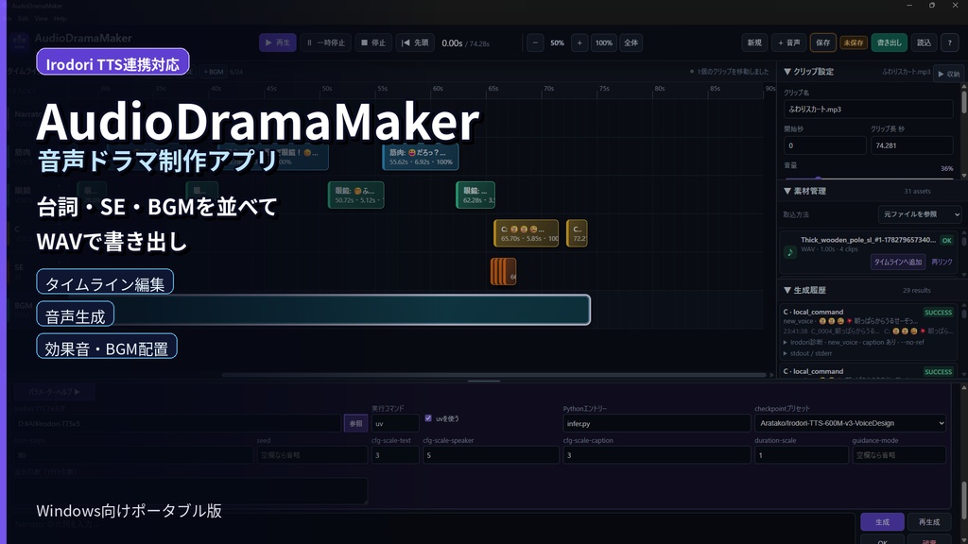Click the guidance-mode field
This screenshot has width=968, height=544.
(899, 454)
